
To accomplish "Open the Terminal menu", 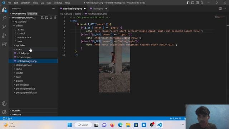I will (58, 3).
